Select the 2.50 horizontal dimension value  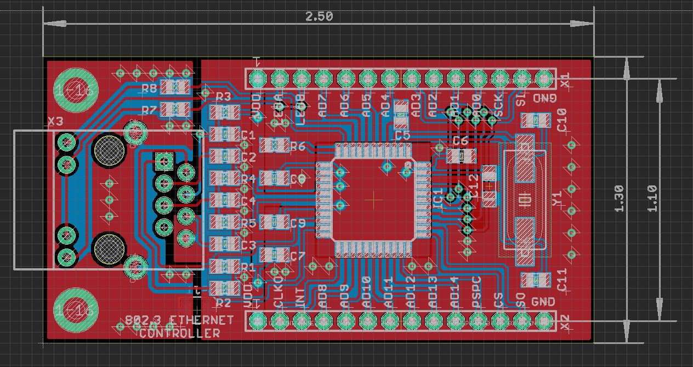pos(319,16)
